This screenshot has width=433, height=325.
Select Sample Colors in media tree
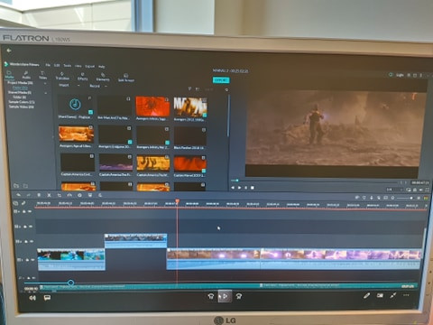tap(21, 102)
